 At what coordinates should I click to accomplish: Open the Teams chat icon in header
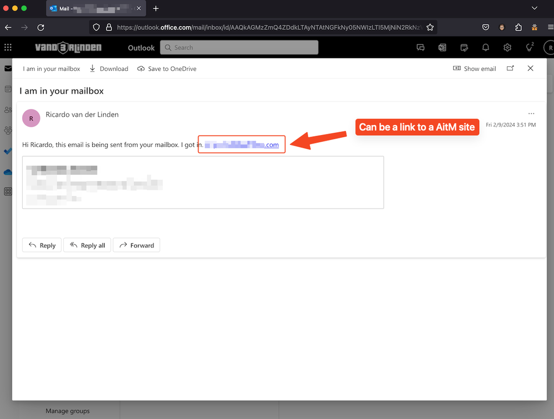click(420, 47)
